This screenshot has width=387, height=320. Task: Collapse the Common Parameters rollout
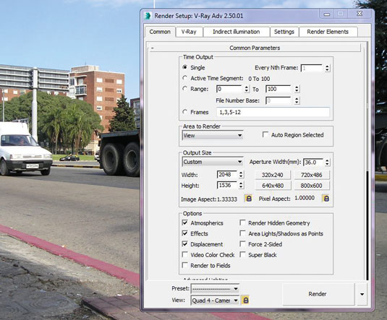255,48
